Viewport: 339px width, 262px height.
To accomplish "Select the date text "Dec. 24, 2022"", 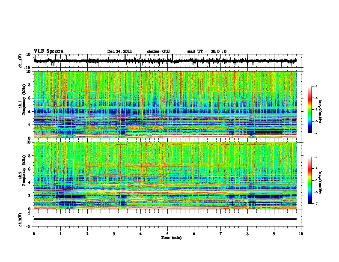I will [119, 51].
